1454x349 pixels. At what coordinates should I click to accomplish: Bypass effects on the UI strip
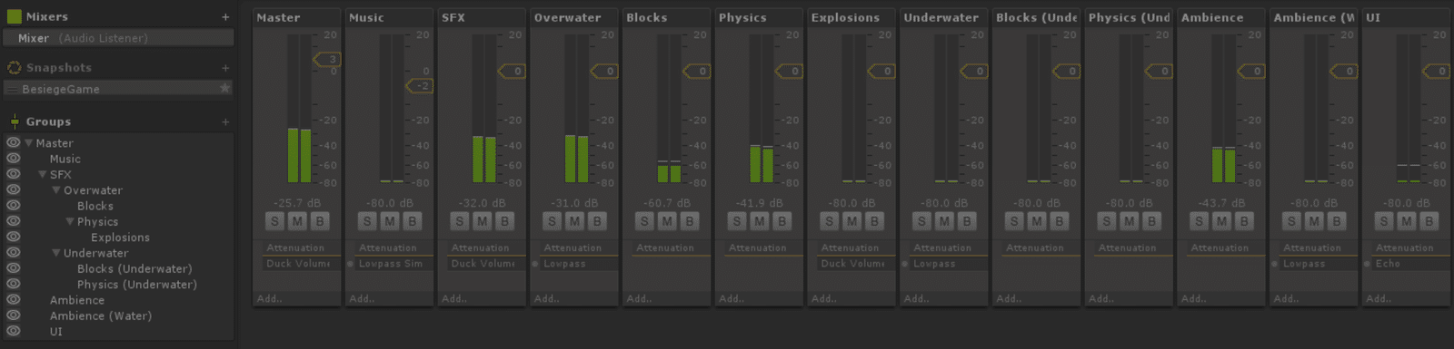click(x=1429, y=221)
